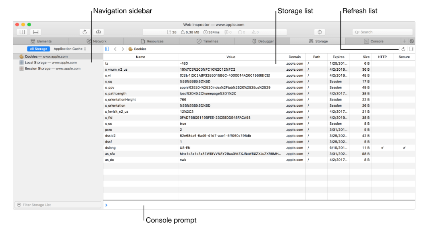Select Cookies — www.apple.com in sidebar

58,57
